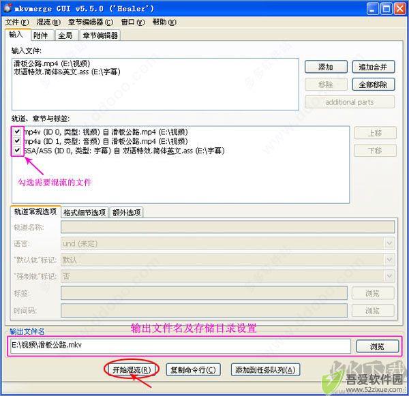Click the 下移 button
This screenshot has height=396, width=409.
point(375,151)
